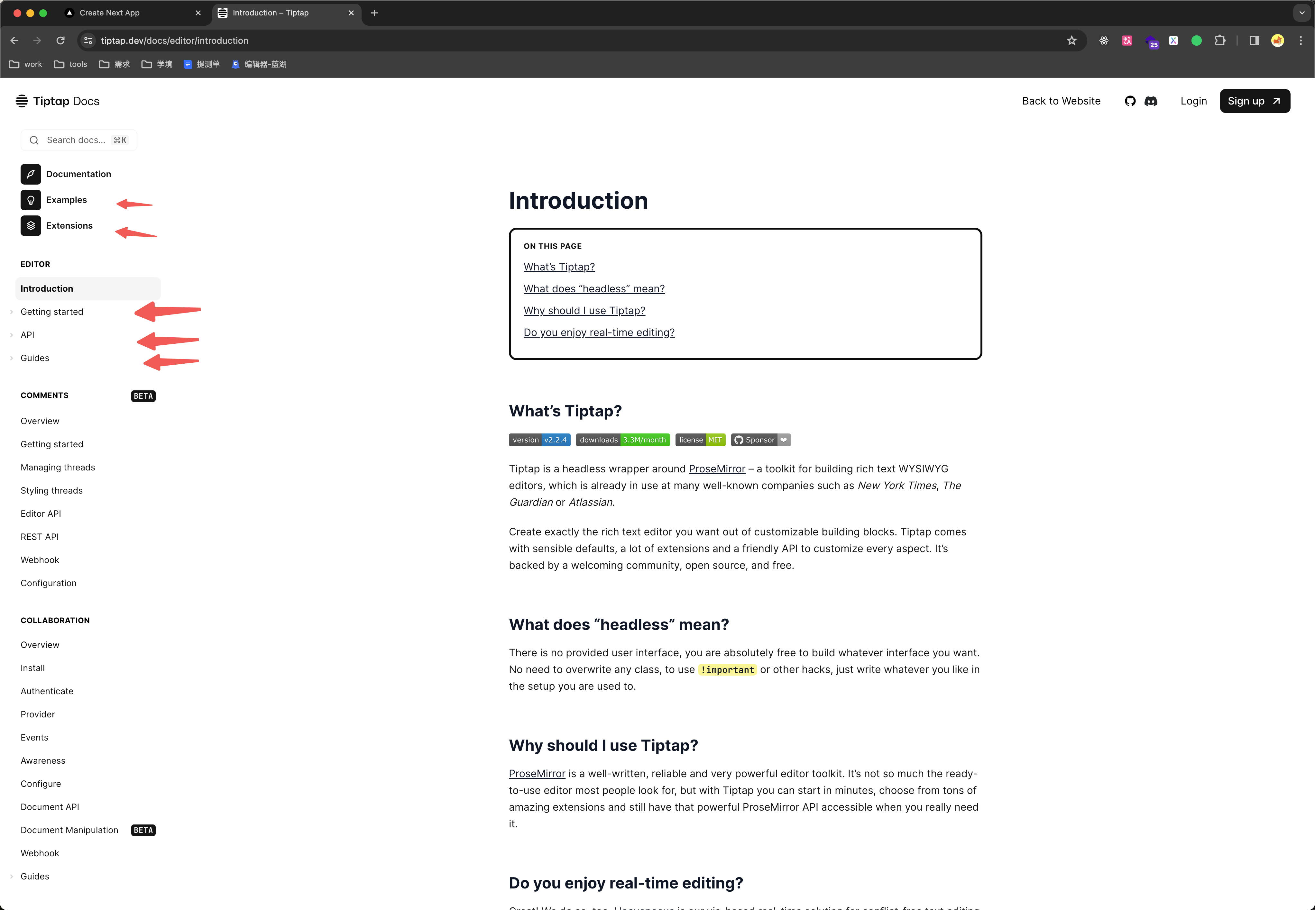Viewport: 1315px width, 910px height.
Task: Open Chrome three-dot menu
Action: pyautogui.click(x=1301, y=41)
